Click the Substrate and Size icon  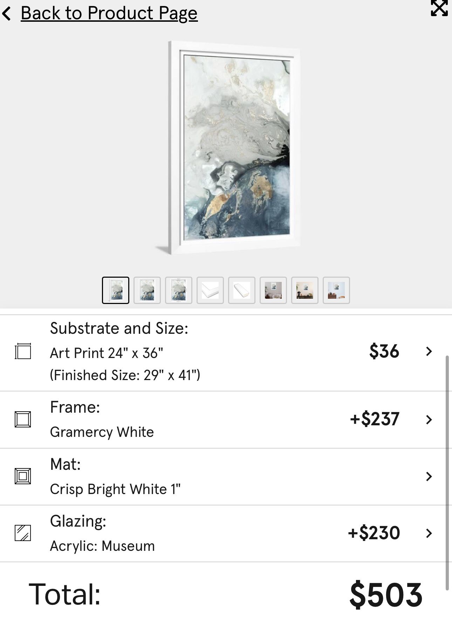click(23, 351)
